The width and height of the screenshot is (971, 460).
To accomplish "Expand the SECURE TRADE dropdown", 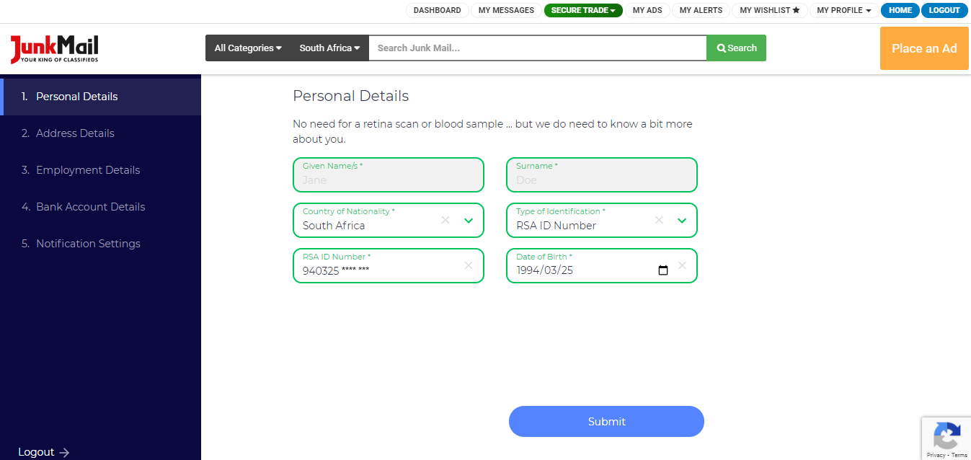I will [583, 10].
